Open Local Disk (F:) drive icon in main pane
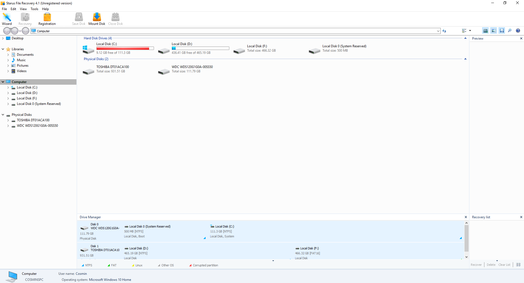The height and width of the screenshot is (283, 524). (x=239, y=51)
